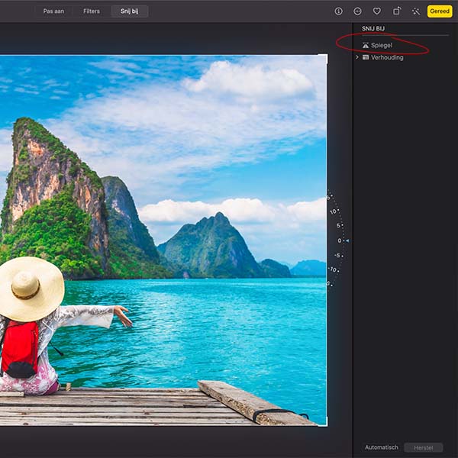Click the rotate photo icon
Screen dimensions: 458x458
click(x=397, y=11)
